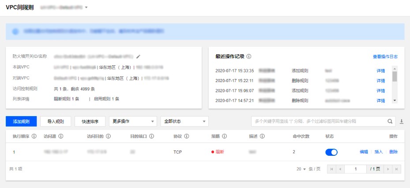Click info icon beside 目的端口 column
410x188 pixels.
click(151, 136)
